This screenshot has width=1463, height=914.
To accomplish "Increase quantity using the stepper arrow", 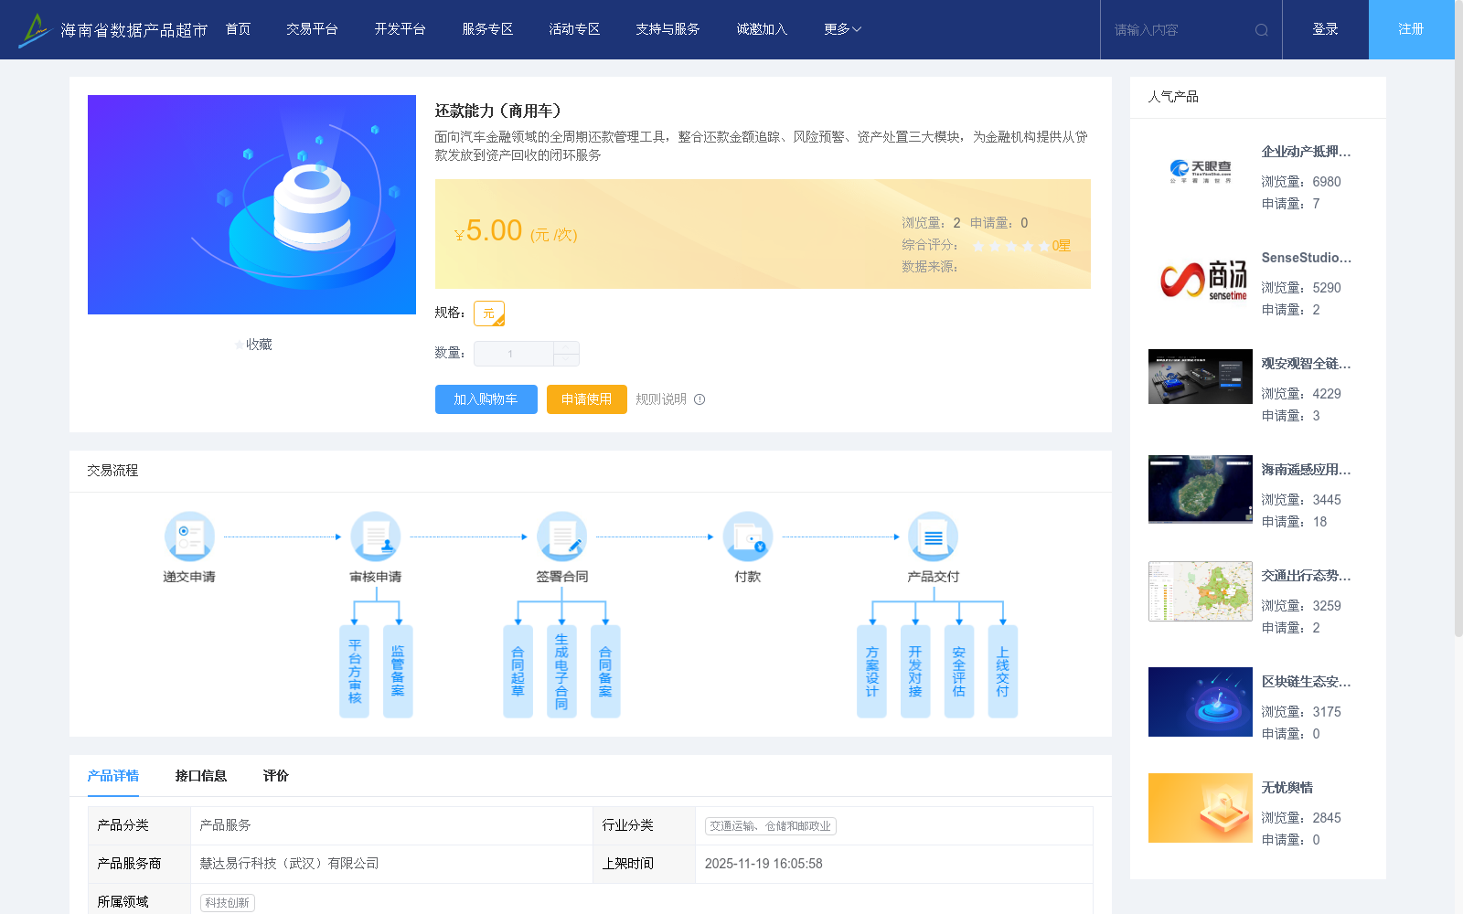I will pos(566,348).
